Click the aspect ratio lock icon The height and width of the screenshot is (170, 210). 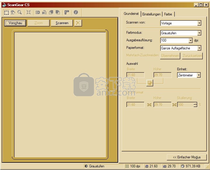tap(150, 83)
